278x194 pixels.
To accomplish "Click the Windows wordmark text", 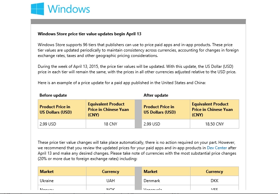I will (x=69, y=9).
